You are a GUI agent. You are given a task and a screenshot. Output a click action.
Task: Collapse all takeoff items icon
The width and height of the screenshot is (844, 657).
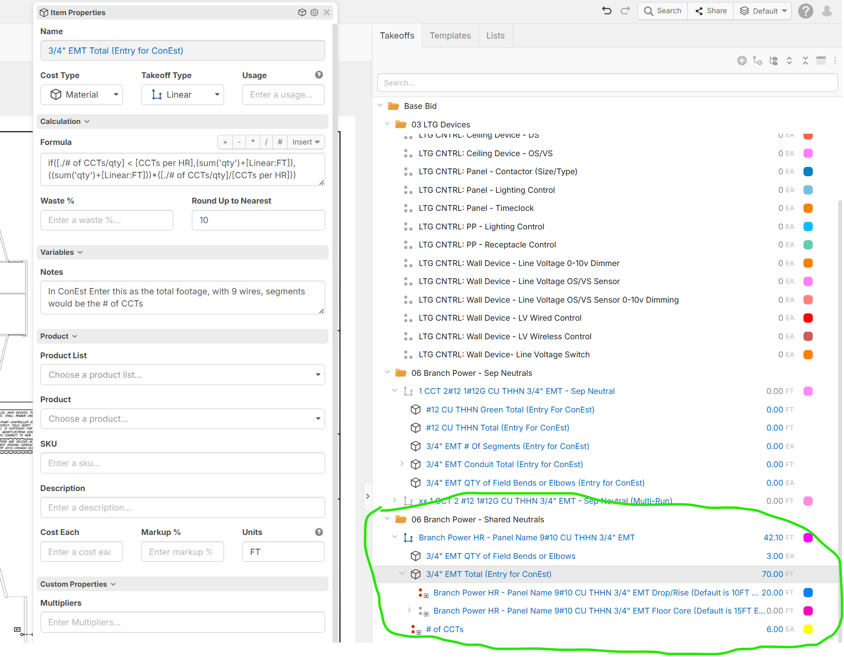(x=805, y=61)
